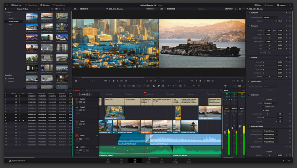Image resolution: width=297 pixels, height=168 pixels.
Task: Toggle visibility eye on Subtitle 1 track
Action: (x=84, y=102)
